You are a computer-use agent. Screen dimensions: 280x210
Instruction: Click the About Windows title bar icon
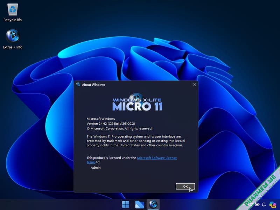click(x=78, y=85)
